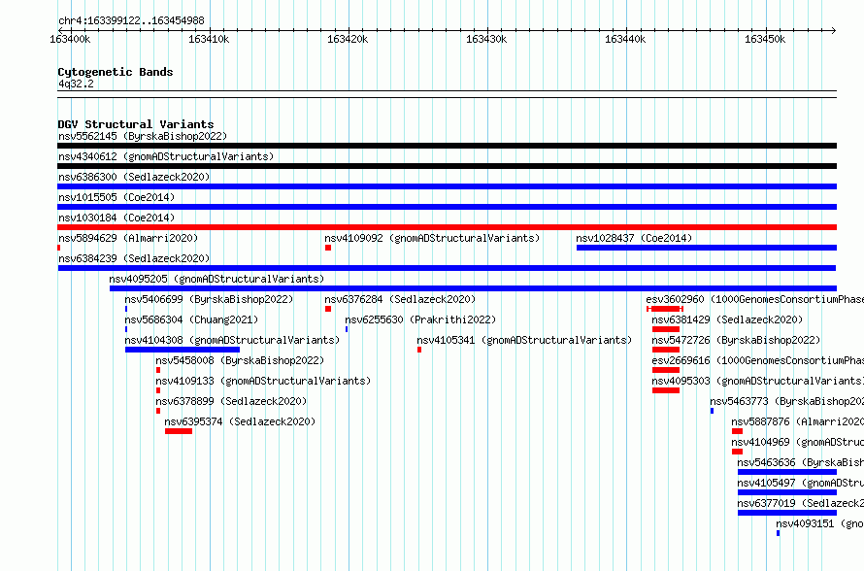Click the red mark under nsv4105341

419,350
